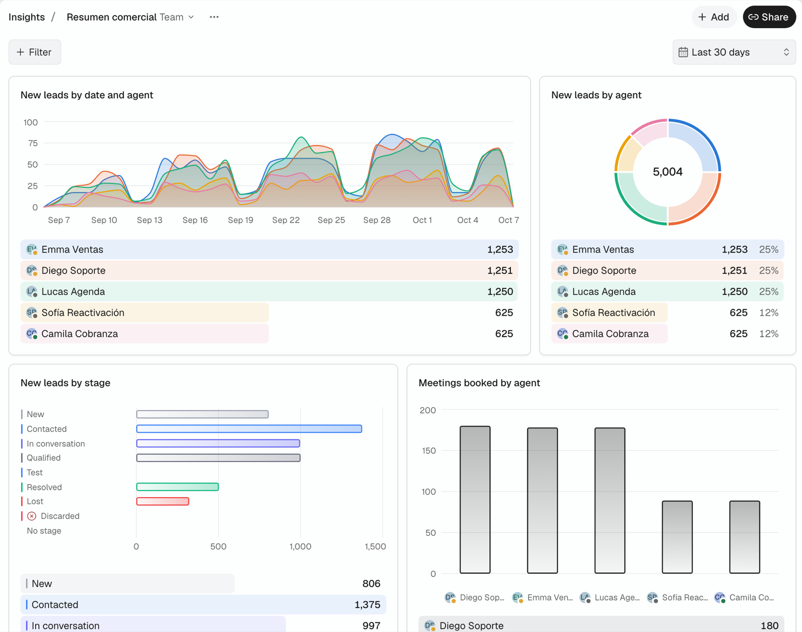Click Diego Soporte avatar in line chart legend
This screenshot has width=802, height=632.
point(32,271)
